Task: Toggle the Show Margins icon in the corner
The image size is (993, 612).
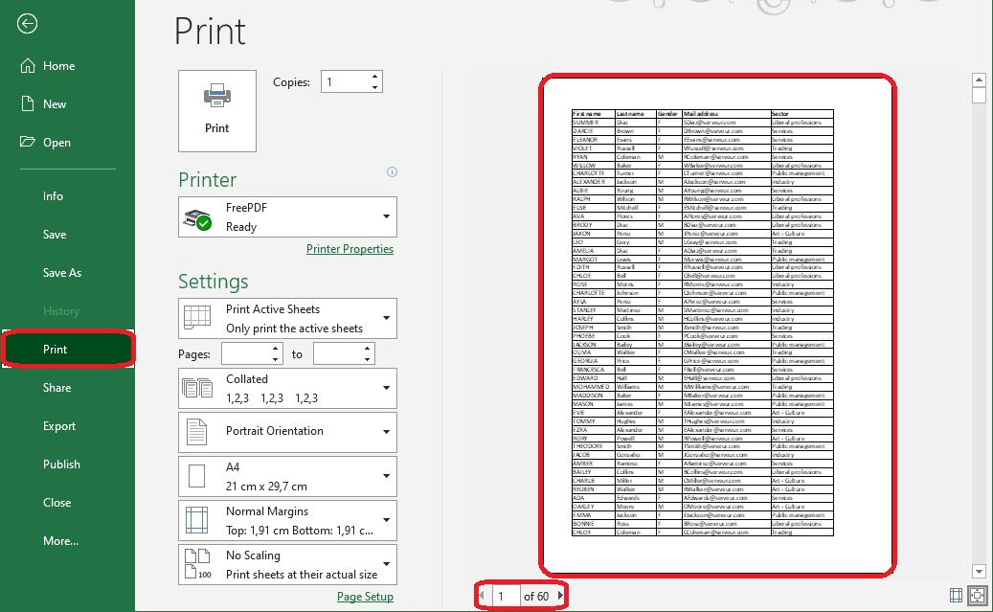Action: (956, 596)
